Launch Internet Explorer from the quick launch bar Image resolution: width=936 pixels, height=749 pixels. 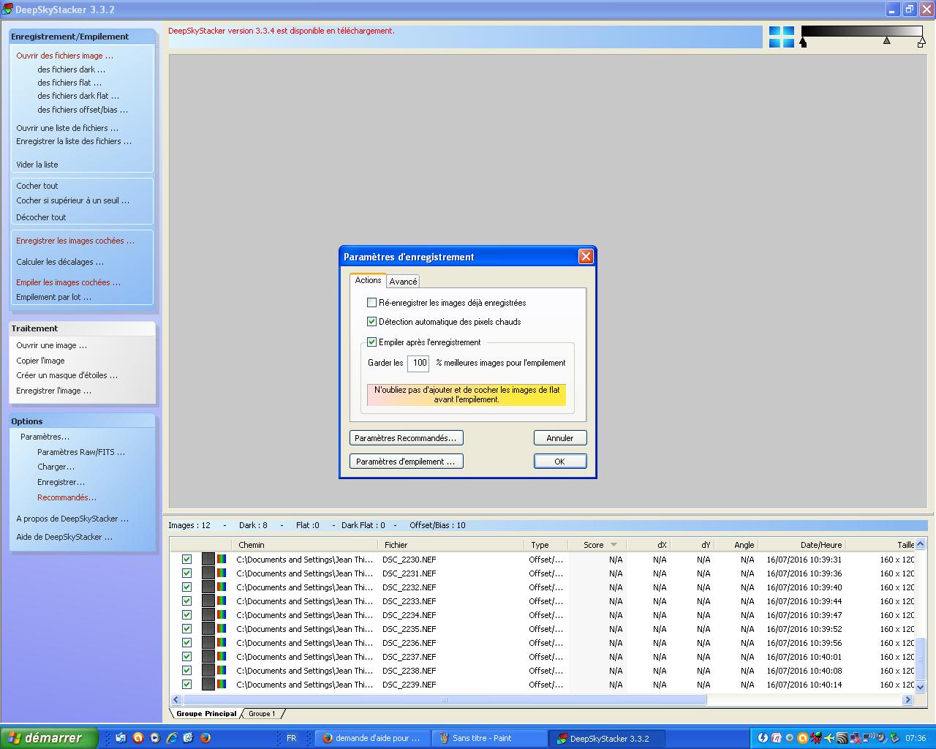(x=172, y=738)
